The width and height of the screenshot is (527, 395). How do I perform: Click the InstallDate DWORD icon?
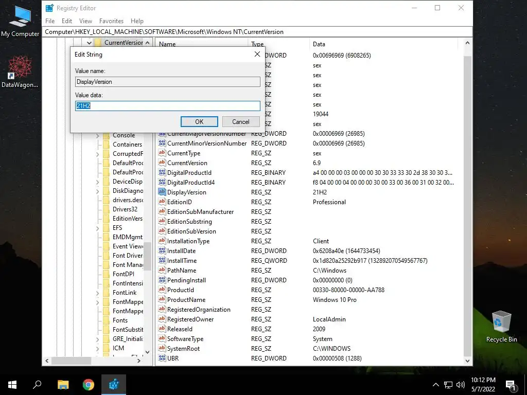pyautogui.click(x=162, y=250)
